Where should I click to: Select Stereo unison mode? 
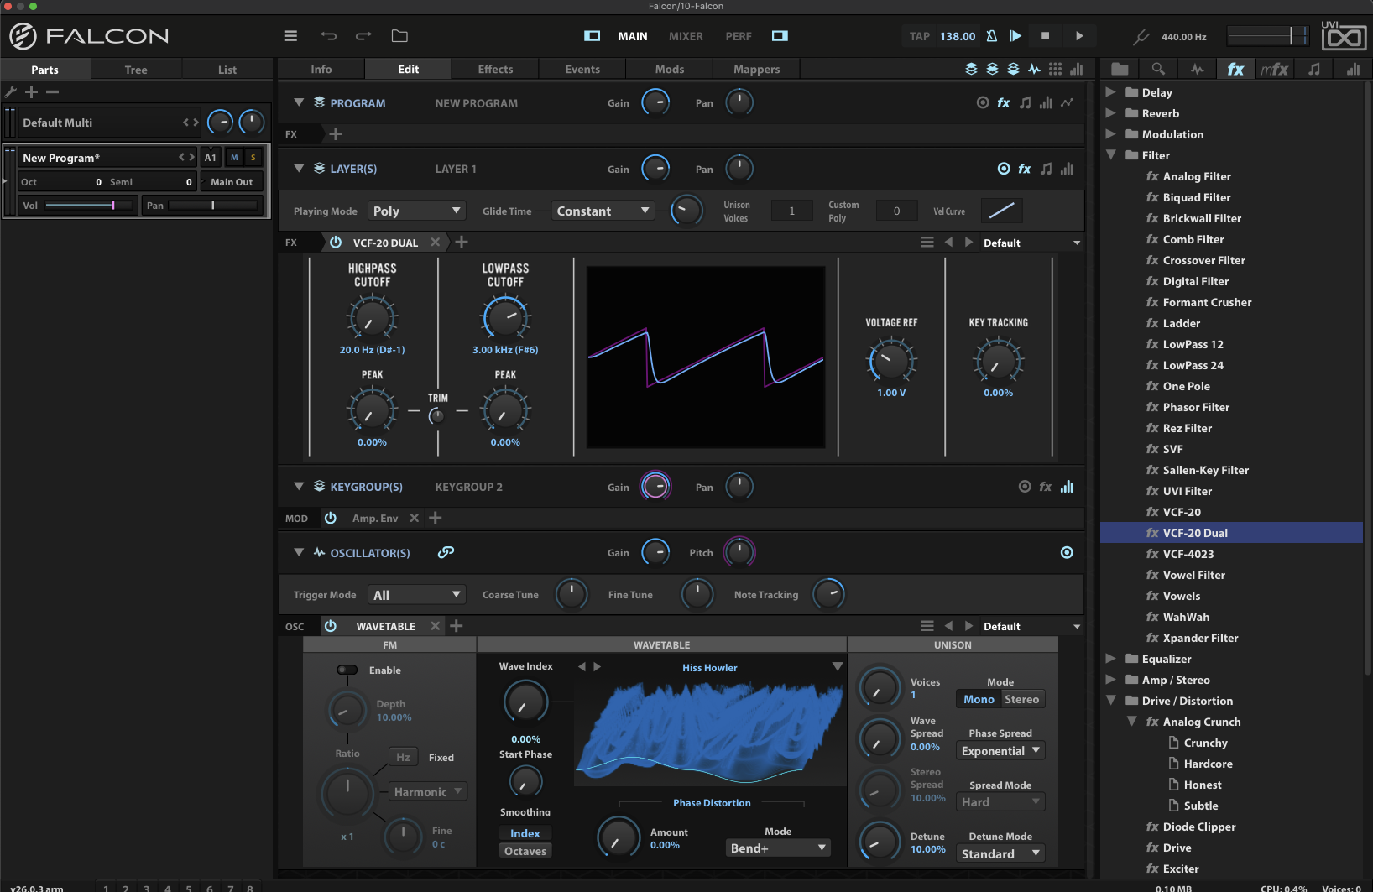click(1021, 699)
